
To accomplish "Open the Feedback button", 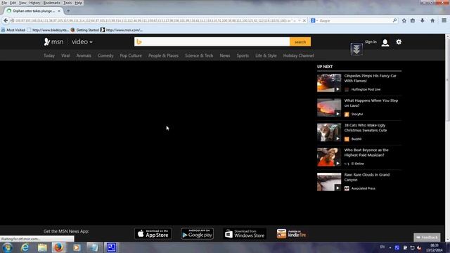I will (427, 238).
